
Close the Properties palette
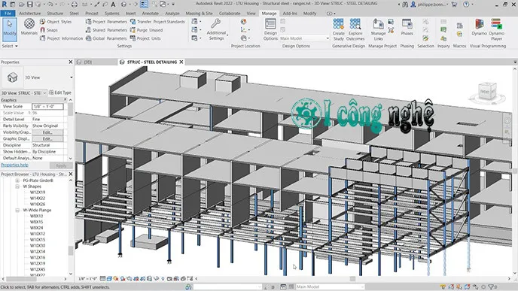(70, 62)
